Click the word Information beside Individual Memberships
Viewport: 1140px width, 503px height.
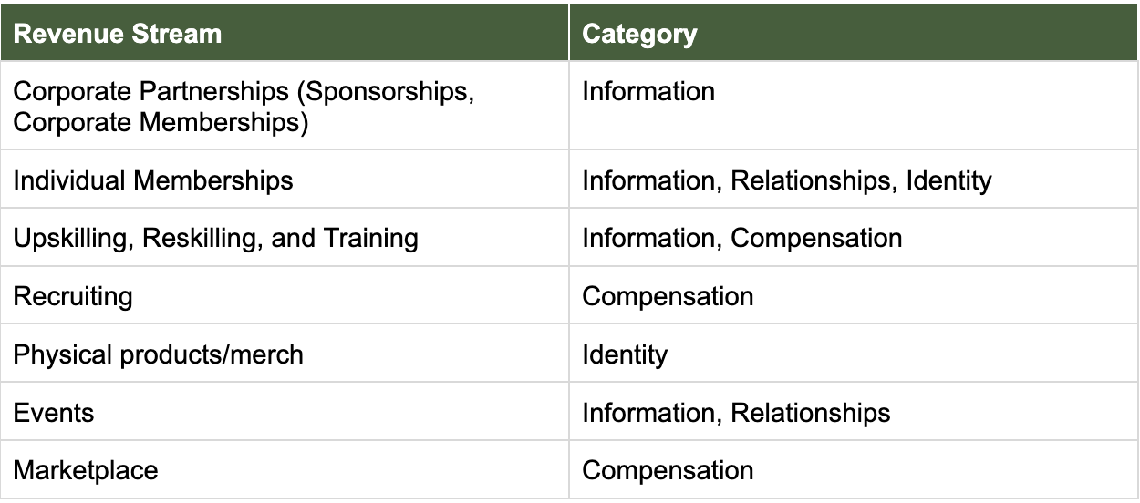[648, 180]
